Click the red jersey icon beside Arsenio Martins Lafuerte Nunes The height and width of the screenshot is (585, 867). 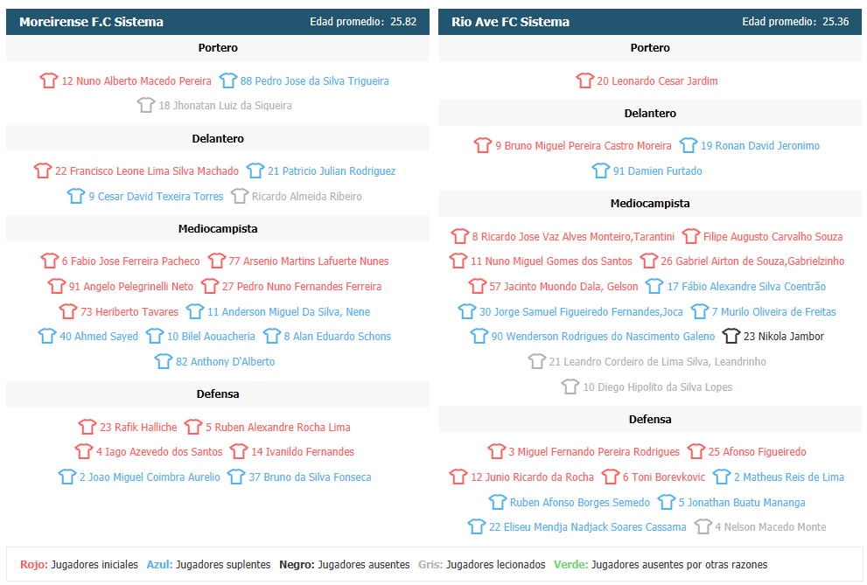click(x=217, y=261)
